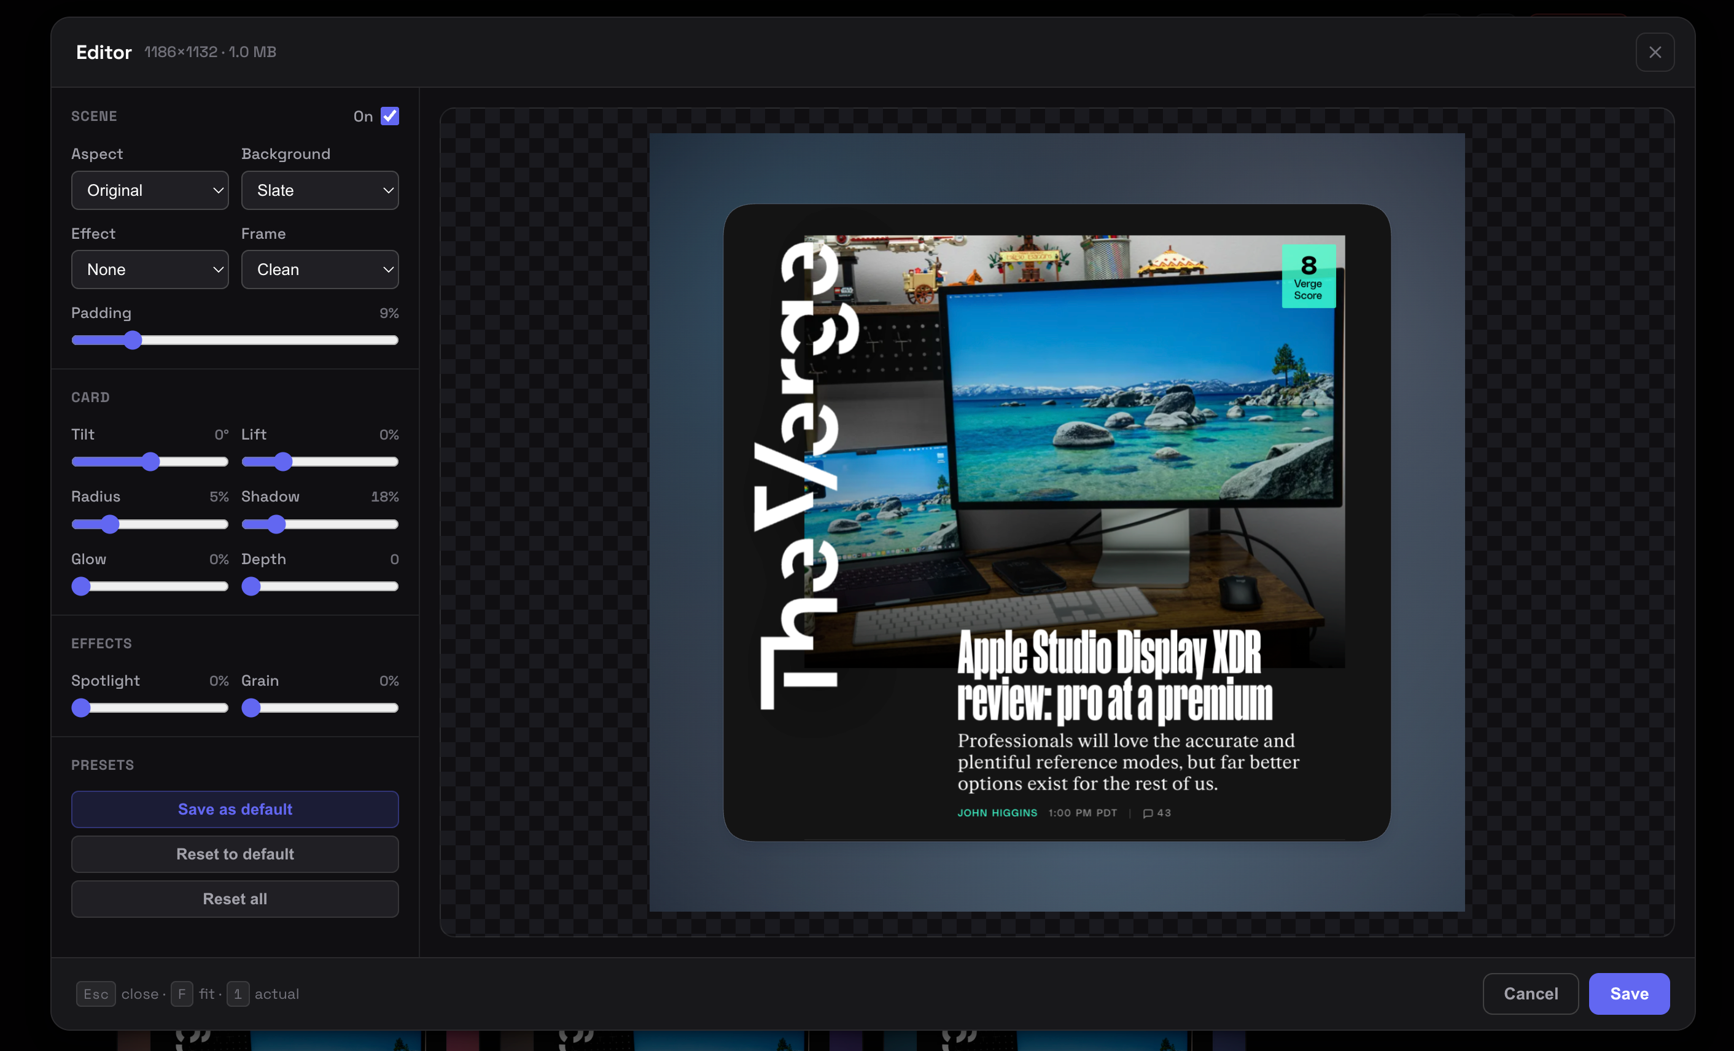Screen dimensions: 1734x1051
Task: Click the Lift slider handle
Action: [x=283, y=462]
